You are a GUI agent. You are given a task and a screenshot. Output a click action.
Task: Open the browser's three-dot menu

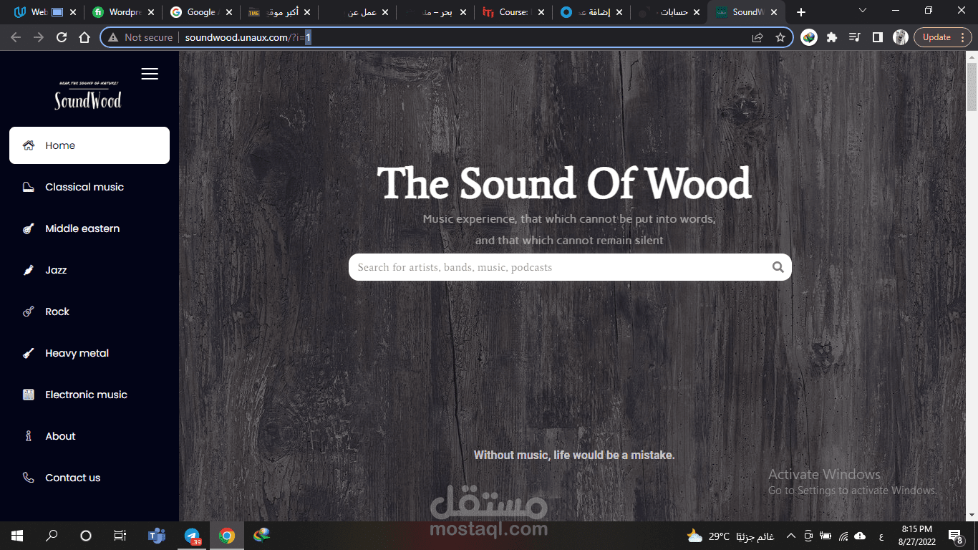click(963, 37)
